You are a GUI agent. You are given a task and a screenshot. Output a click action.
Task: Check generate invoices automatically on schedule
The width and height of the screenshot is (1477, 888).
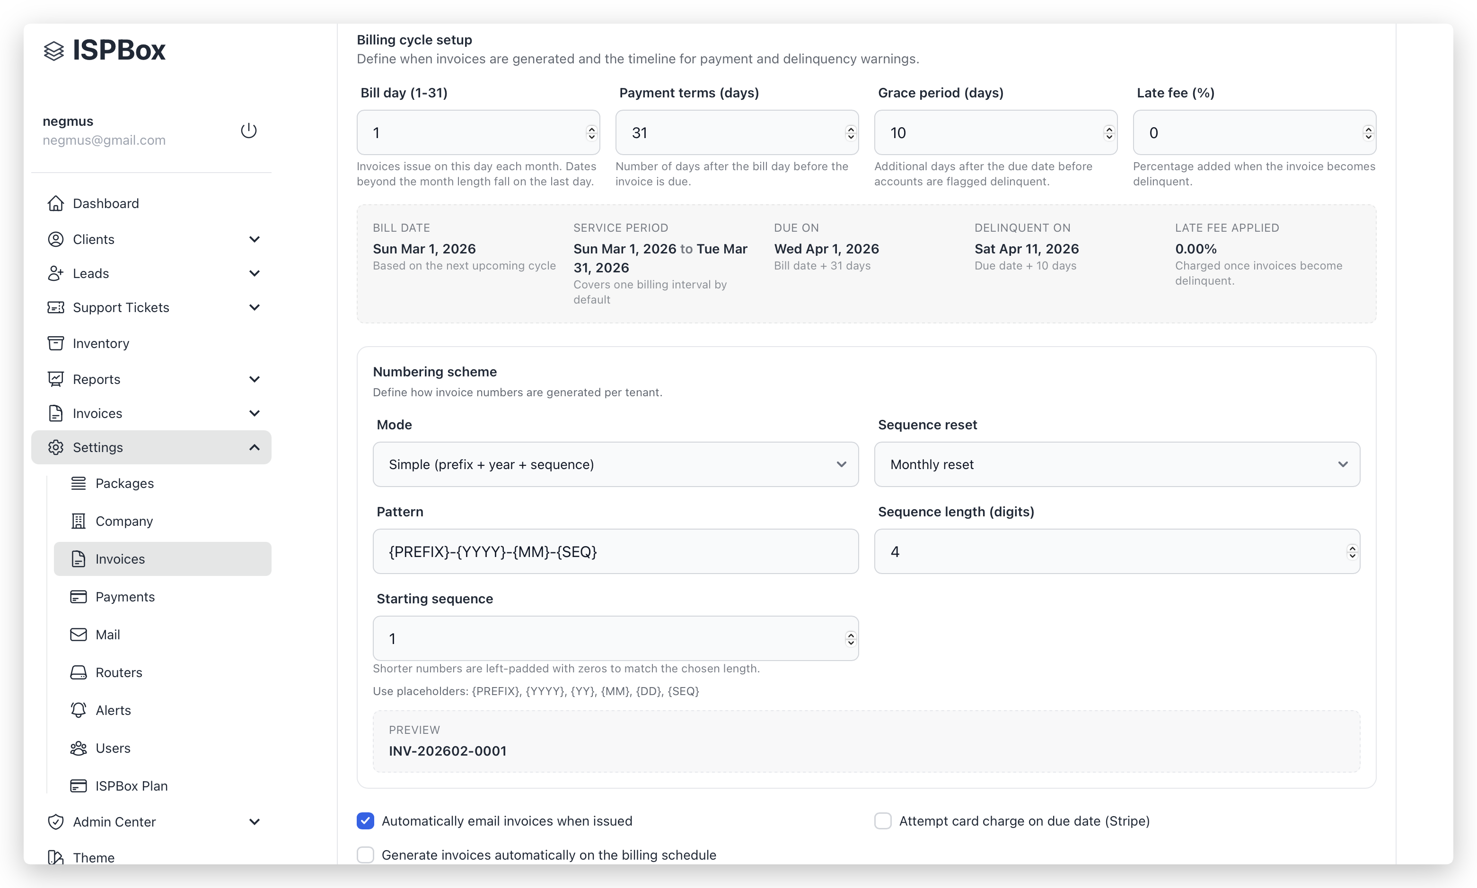[x=365, y=855]
